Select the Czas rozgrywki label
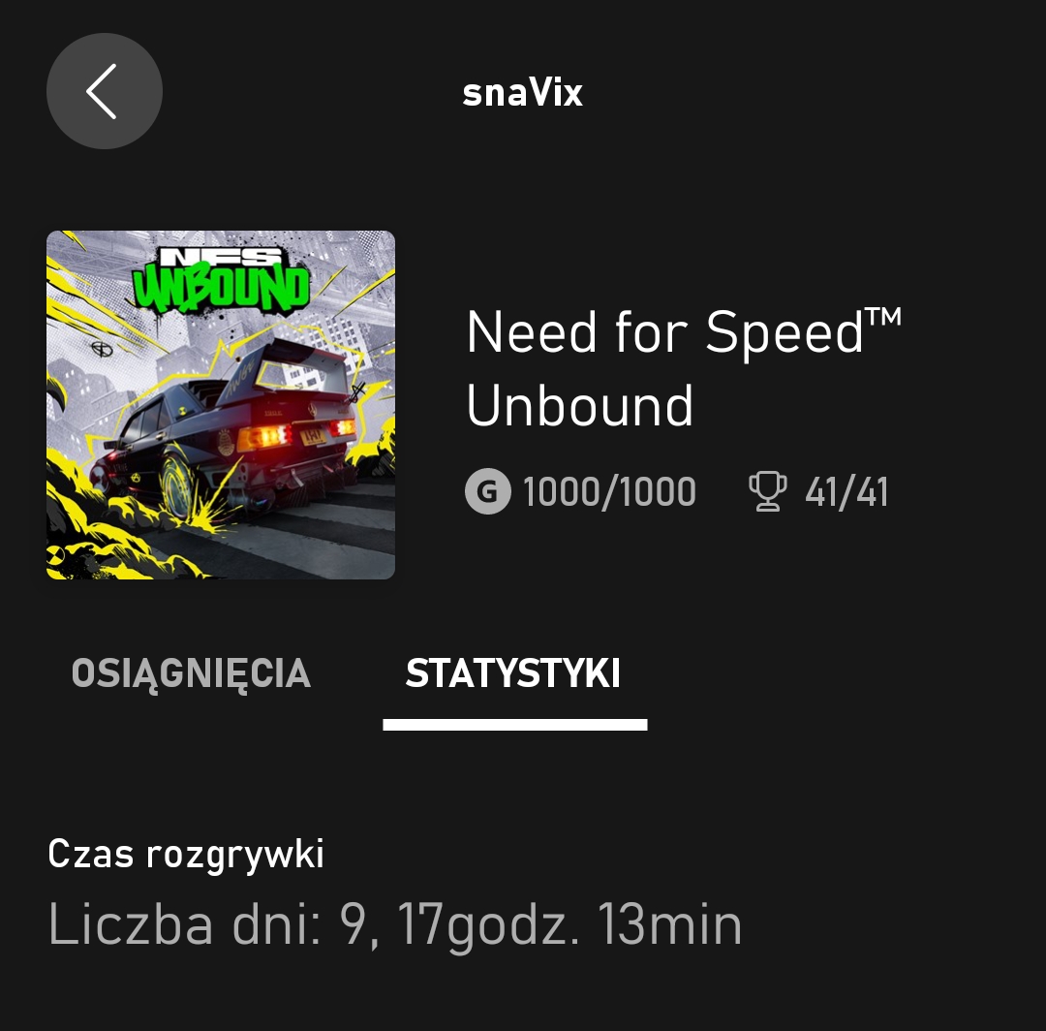 click(x=185, y=855)
